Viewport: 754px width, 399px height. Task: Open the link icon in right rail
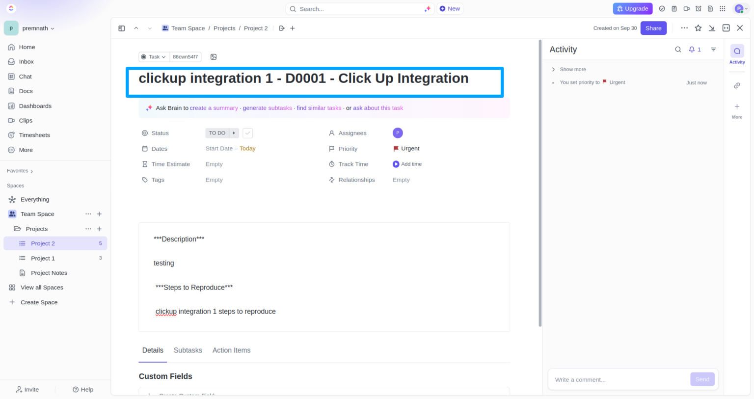pos(737,86)
